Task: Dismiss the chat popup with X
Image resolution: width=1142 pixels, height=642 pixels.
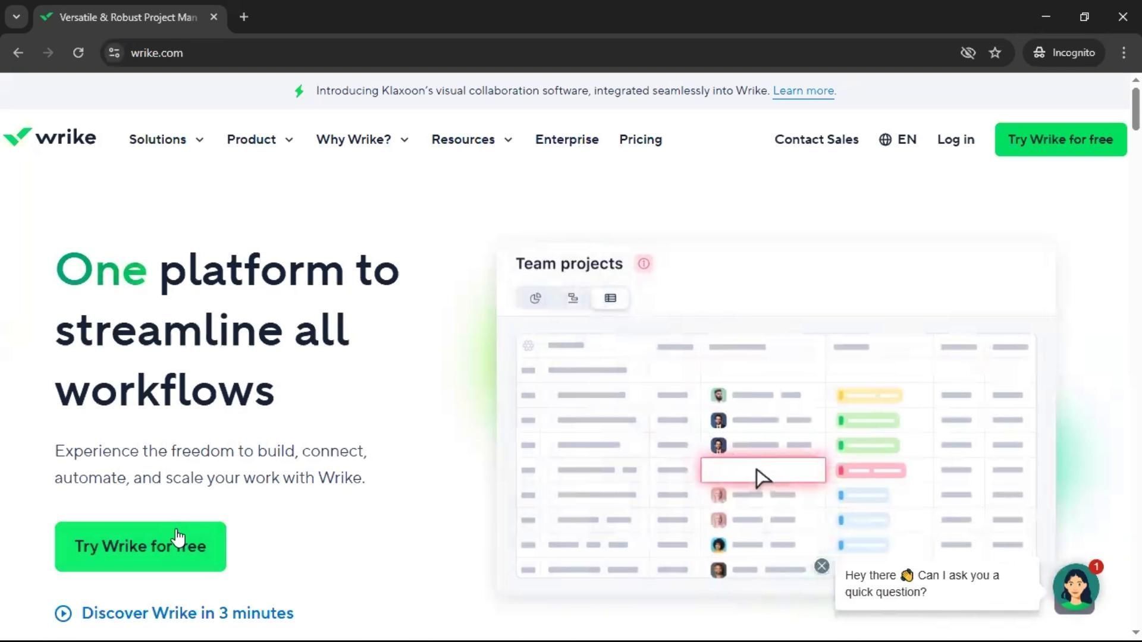Action: pyautogui.click(x=821, y=567)
